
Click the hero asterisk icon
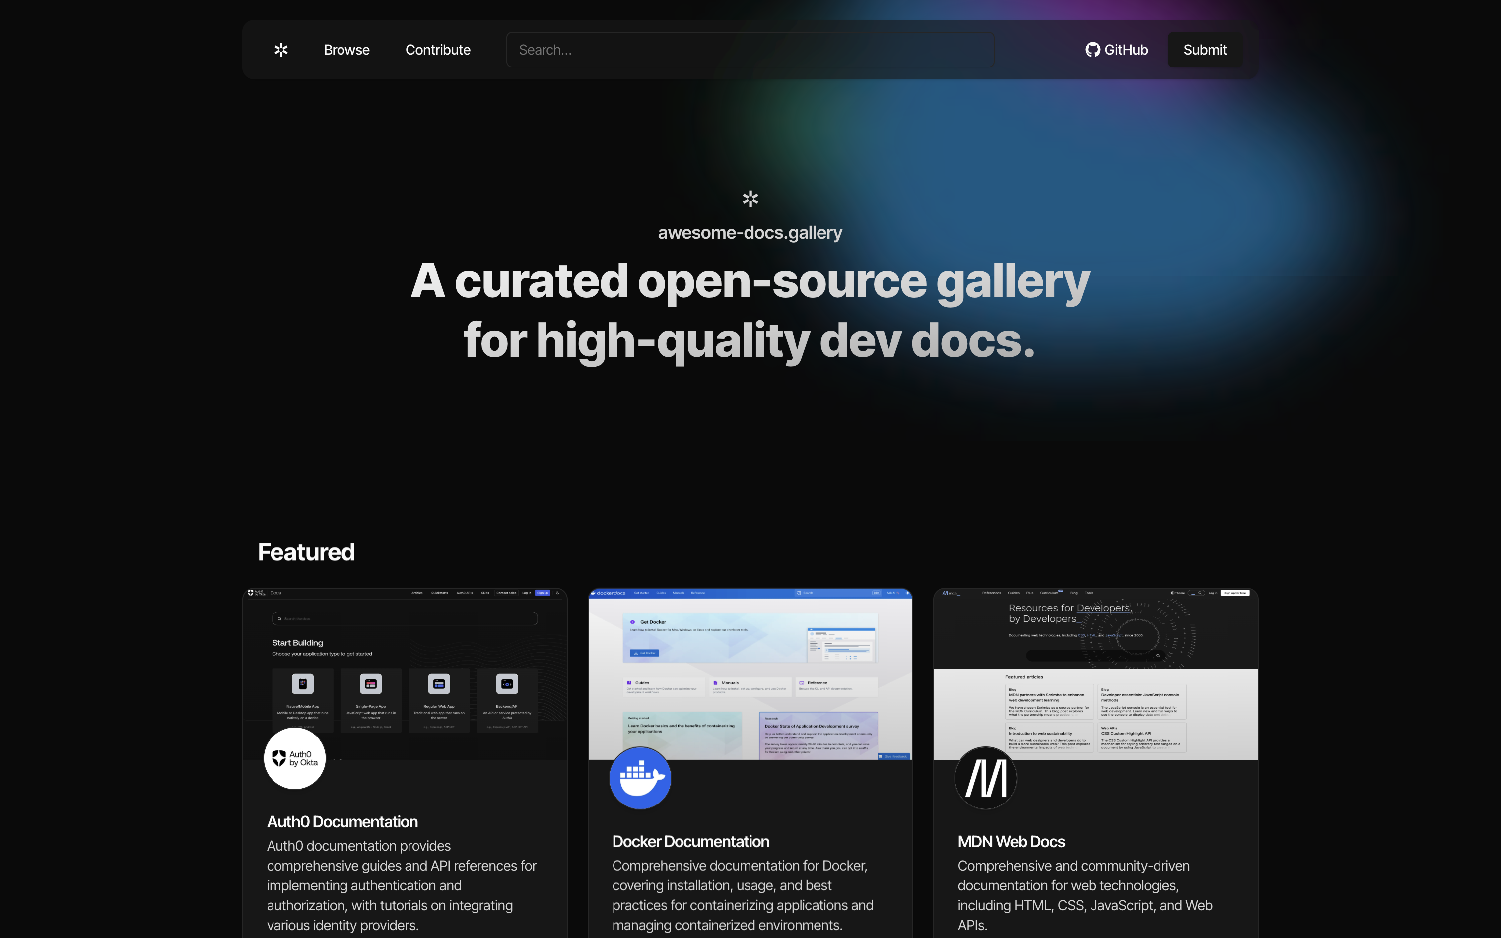point(750,199)
